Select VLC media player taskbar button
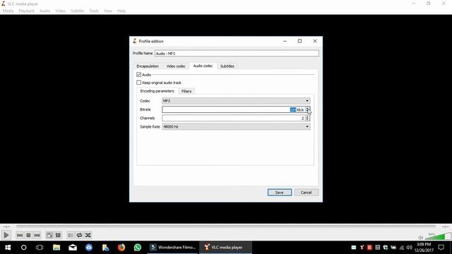 tap(226, 248)
